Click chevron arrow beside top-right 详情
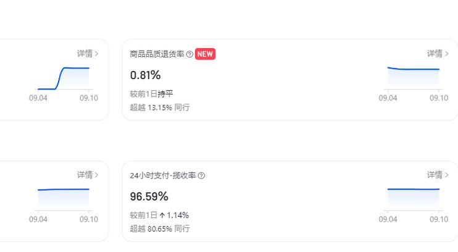This screenshot has width=458, height=252. pos(446,54)
